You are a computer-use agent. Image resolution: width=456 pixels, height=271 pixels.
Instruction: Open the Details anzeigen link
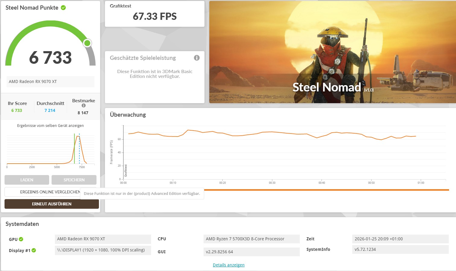(228, 265)
